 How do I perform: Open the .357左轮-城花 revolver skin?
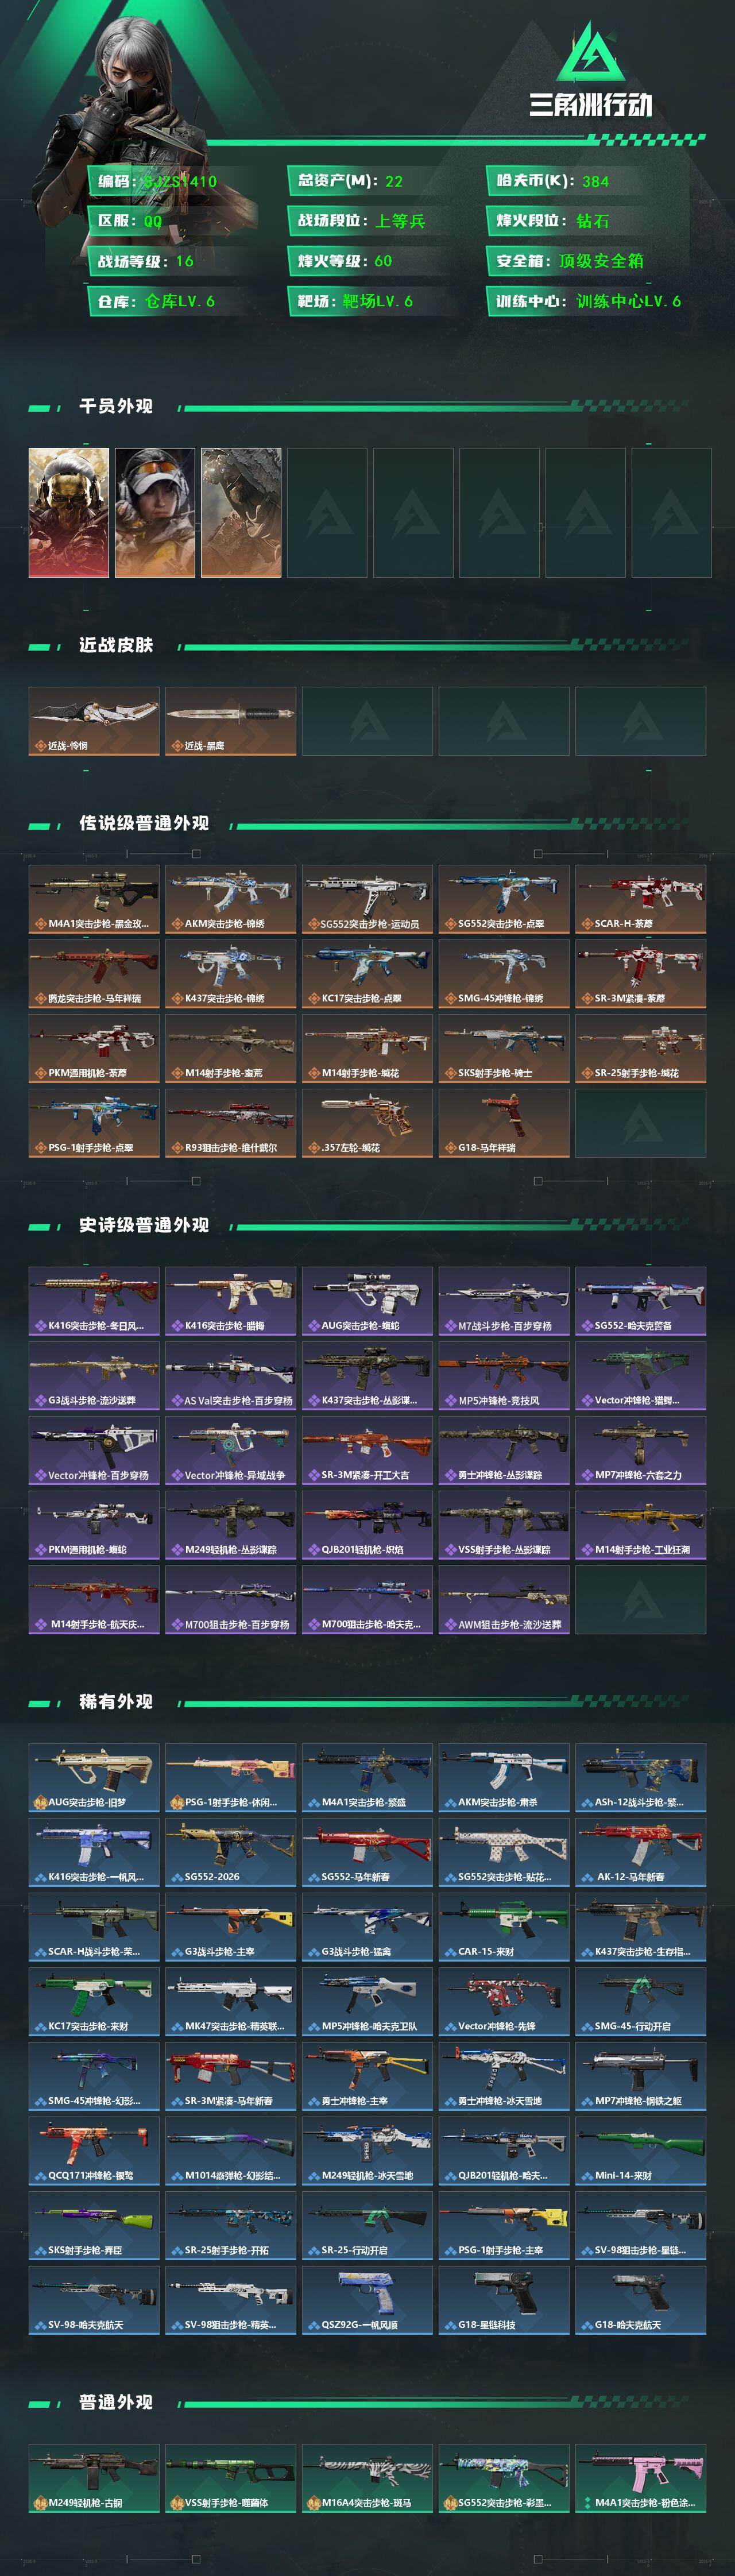point(368,1123)
